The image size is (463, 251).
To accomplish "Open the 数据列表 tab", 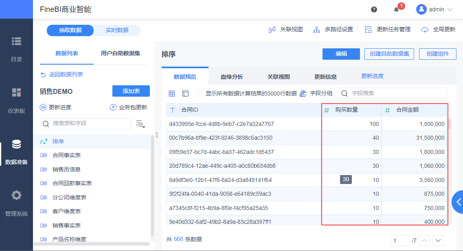I will coord(67,53).
